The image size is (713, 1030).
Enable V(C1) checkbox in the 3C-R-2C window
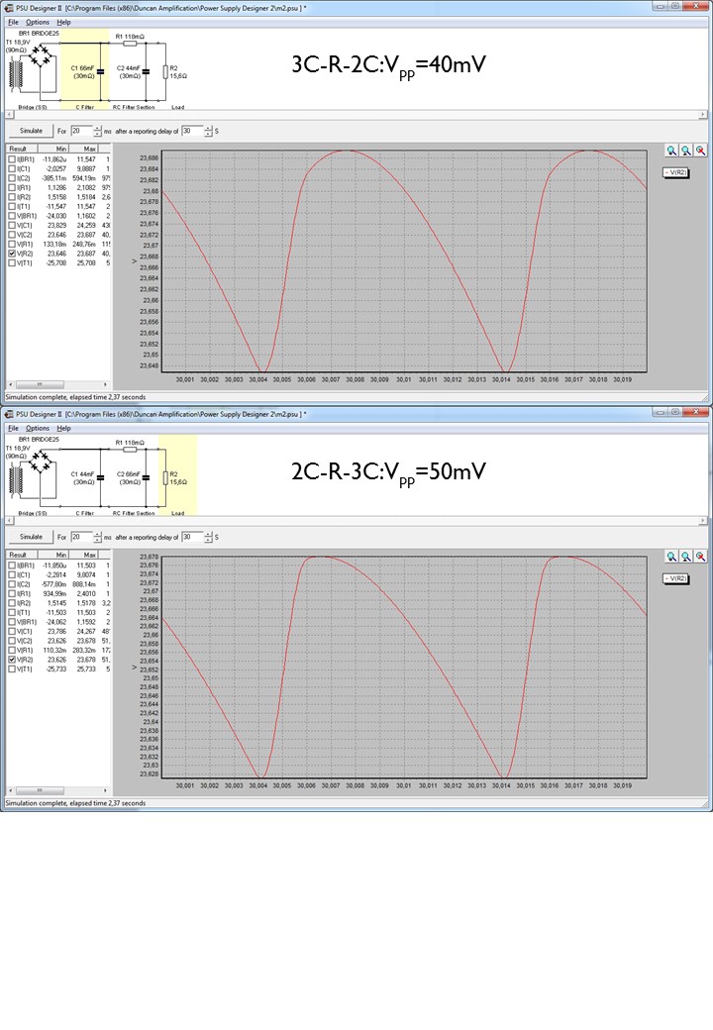[x=12, y=226]
